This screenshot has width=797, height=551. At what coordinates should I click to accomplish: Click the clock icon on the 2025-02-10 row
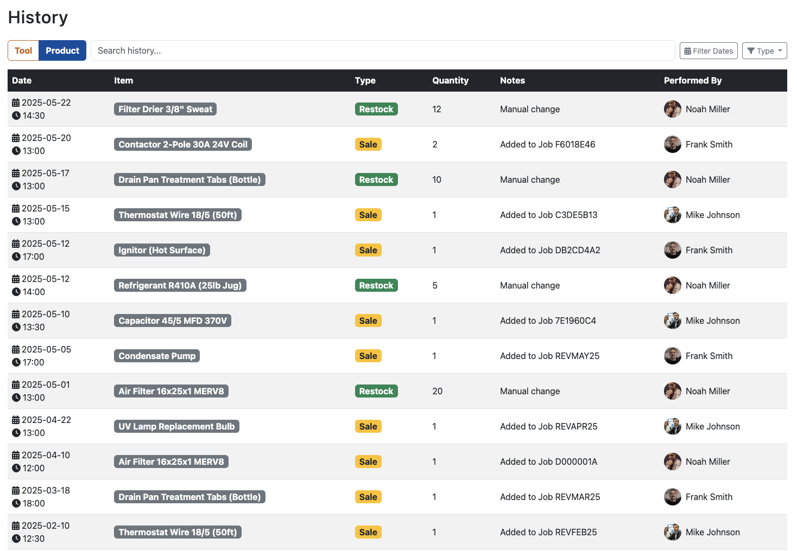pyautogui.click(x=15, y=539)
